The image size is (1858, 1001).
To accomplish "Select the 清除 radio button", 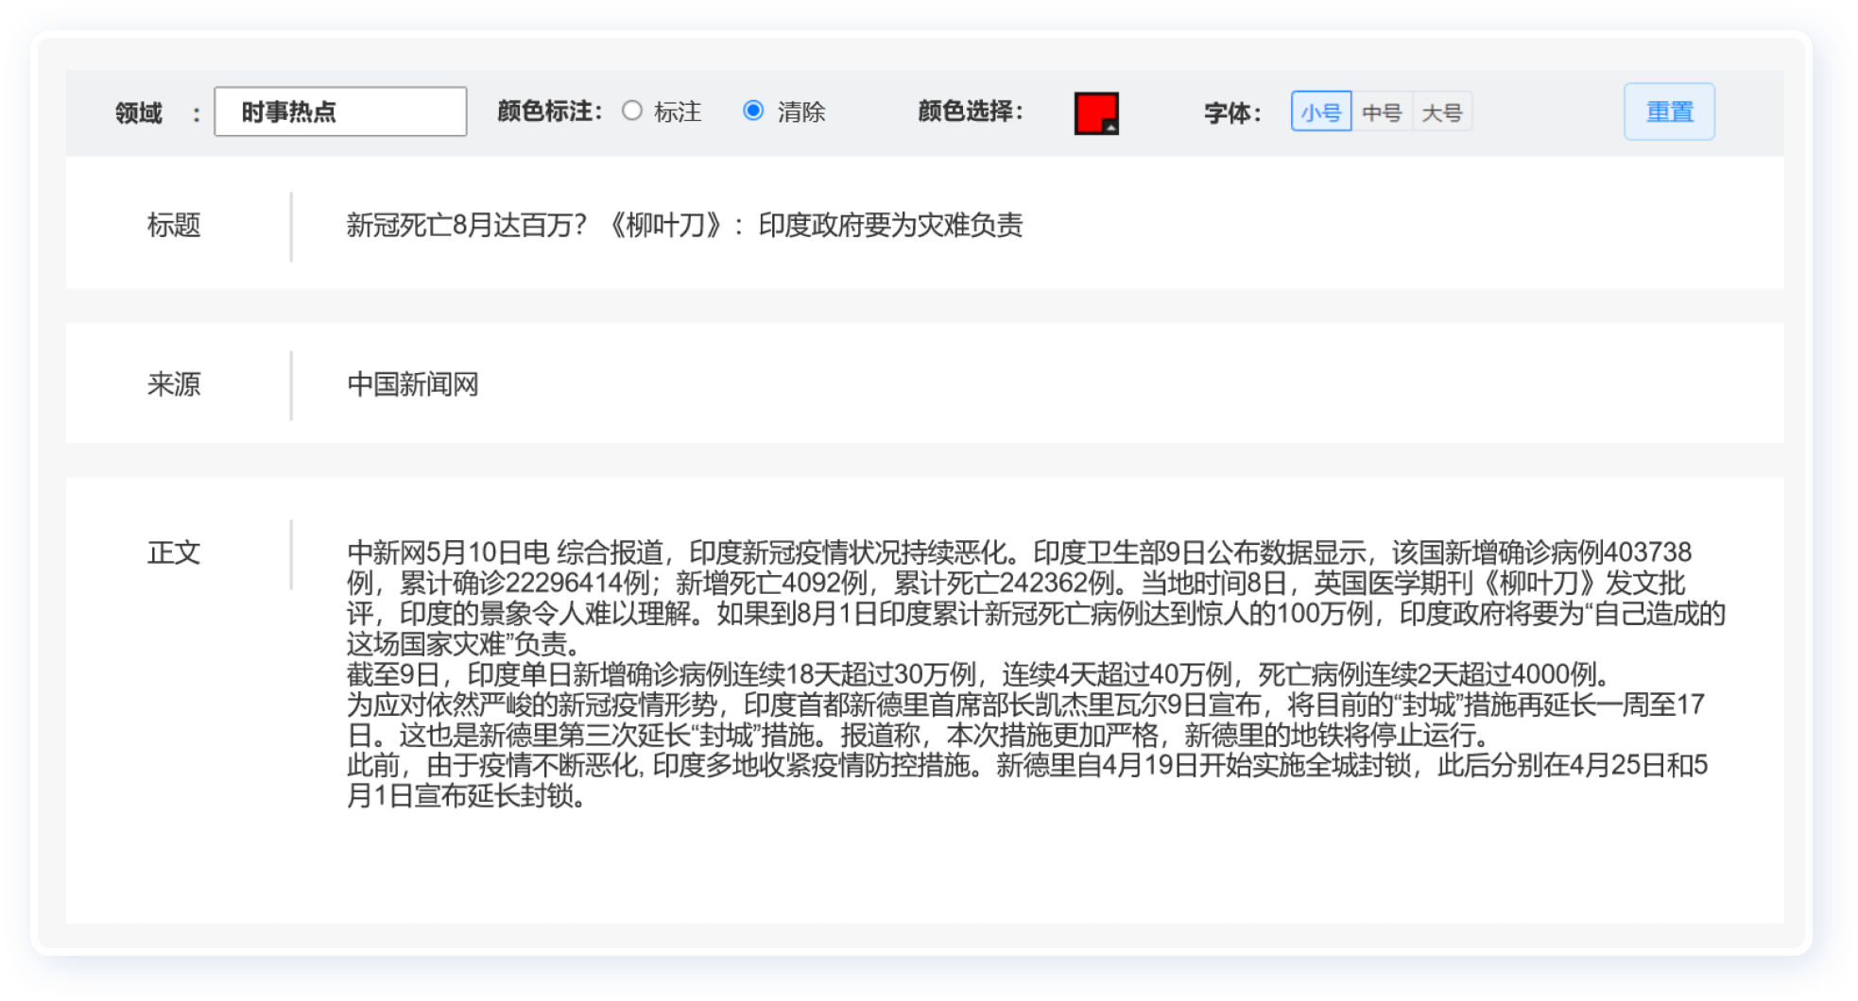I will pyautogui.click(x=753, y=111).
